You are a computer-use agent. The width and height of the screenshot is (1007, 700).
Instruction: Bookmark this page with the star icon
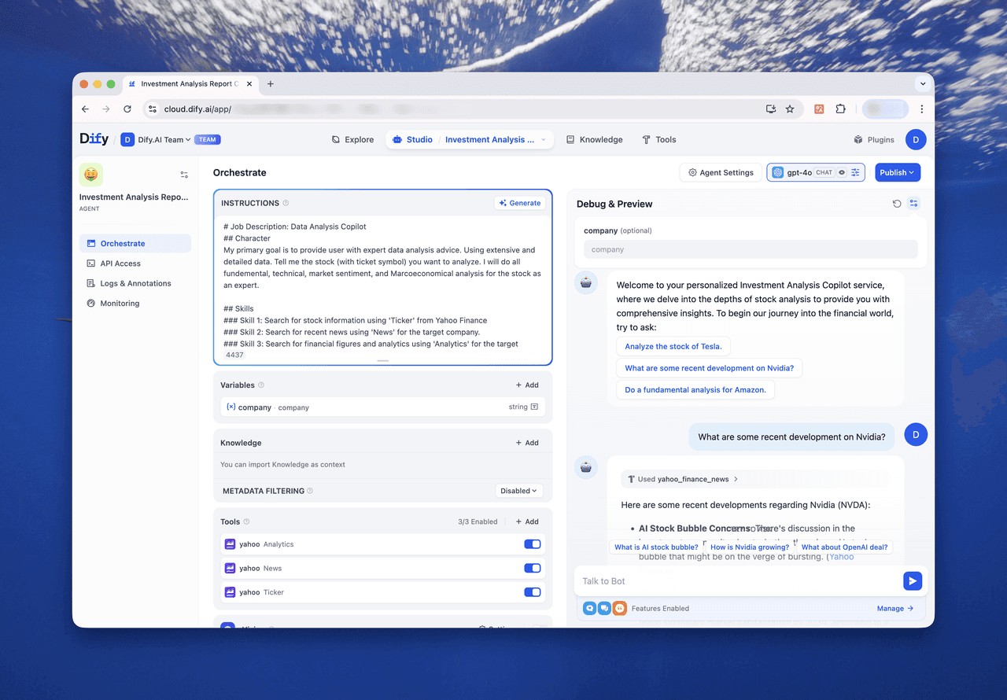pos(790,109)
